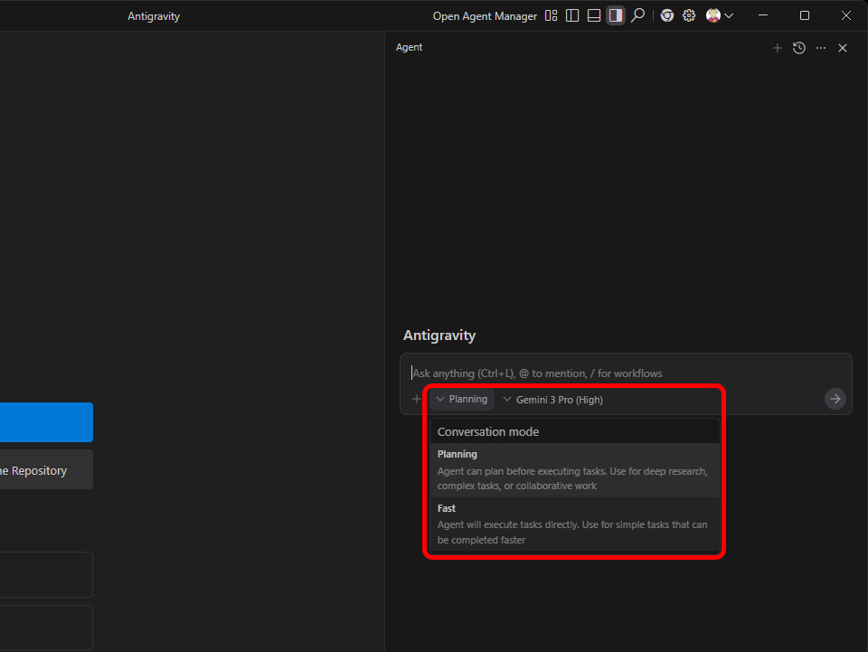Start a new agent conversation with plus icon
The image size is (868, 652).
pyautogui.click(x=778, y=48)
